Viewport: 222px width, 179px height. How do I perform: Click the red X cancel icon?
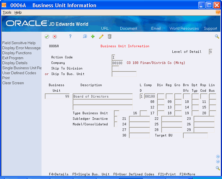coord(55,36)
